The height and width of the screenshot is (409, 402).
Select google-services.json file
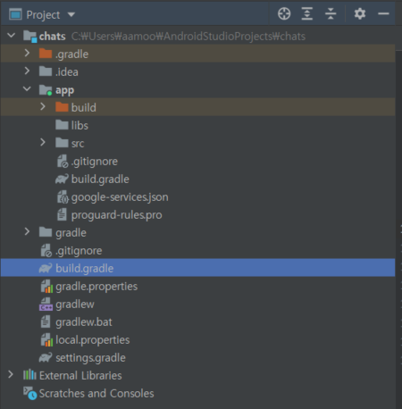point(120,197)
